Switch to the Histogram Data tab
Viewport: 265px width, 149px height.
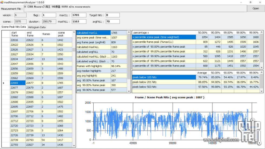click(x=37, y=27)
